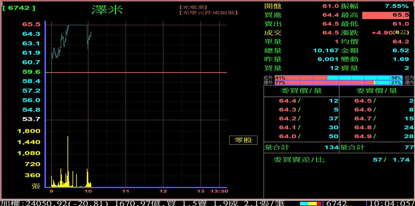This screenshot has height=206, width=415.
Task: Click the 委賣價/量 column header
Action: click(x=376, y=91)
